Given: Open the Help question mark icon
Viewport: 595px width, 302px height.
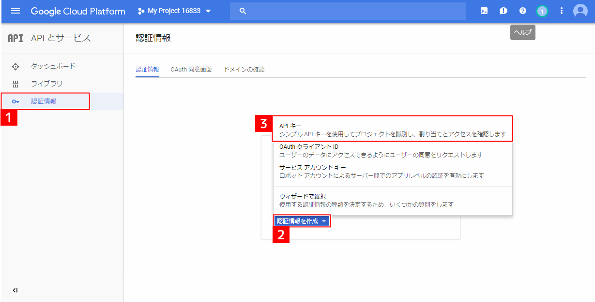Looking at the screenshot, I should tap(523, 11).
